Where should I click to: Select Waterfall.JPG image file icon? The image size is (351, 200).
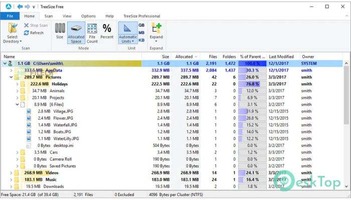[29, 125]
